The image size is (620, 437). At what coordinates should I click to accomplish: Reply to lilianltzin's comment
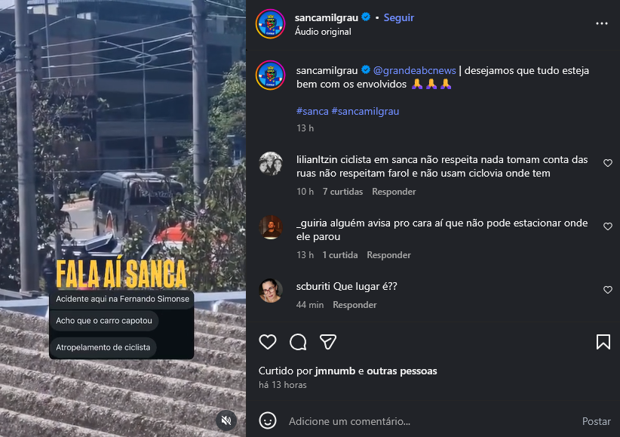[394, 192]
